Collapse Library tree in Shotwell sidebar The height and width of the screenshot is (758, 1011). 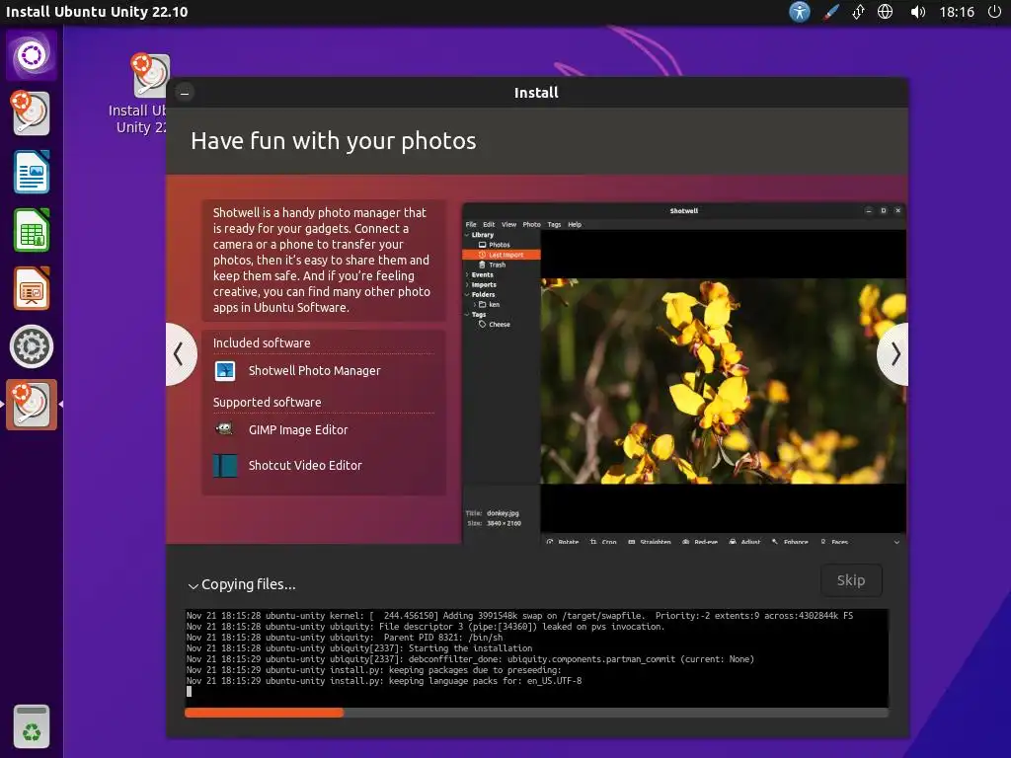[x=467, y=235]
